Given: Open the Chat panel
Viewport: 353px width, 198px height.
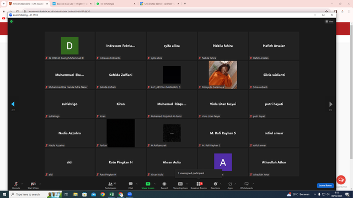Looking at the screenshot, I should tap(131, 185).
